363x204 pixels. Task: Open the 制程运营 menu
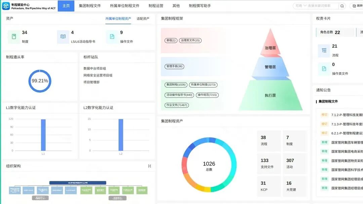click(156, 6)
